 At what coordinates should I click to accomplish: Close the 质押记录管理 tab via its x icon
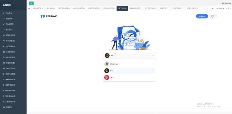(x=99, y=8)
